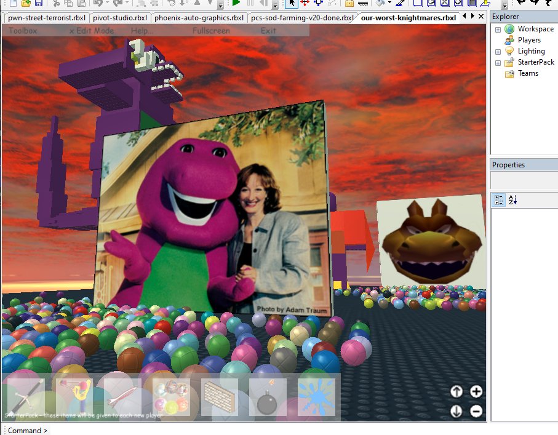Open the Toolbox menu in viewport

click(x=23, y=31)
